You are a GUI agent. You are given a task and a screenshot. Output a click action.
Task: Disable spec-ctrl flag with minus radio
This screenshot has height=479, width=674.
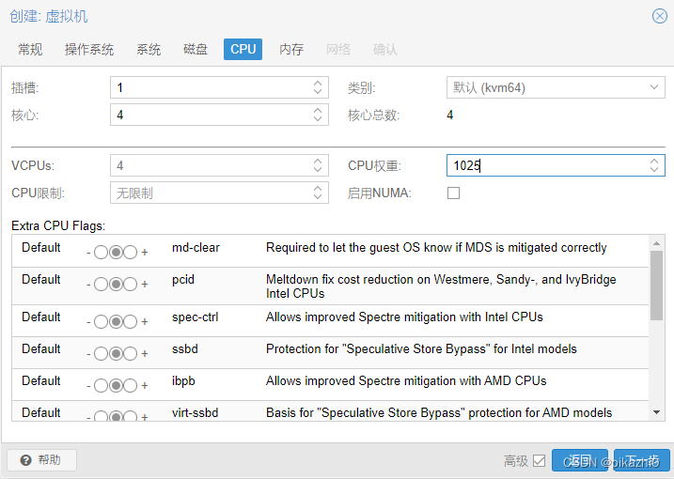[101, 322]
